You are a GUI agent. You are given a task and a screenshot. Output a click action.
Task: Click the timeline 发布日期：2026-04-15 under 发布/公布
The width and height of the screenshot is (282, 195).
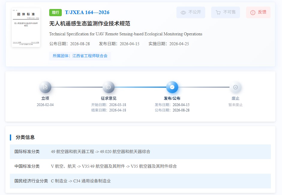click(172, 105)
